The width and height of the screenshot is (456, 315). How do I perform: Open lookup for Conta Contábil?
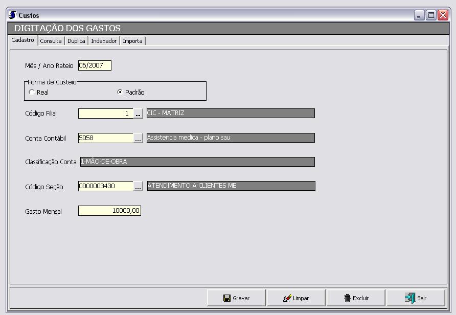(x=138, y=139)
